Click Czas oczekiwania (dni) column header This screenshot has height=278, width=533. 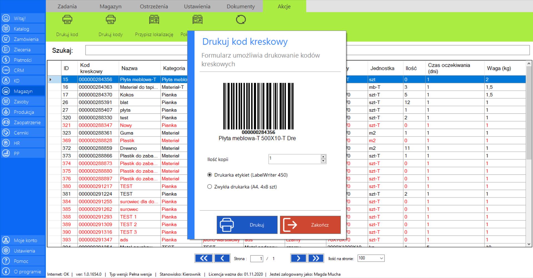(x=455, y=68)
